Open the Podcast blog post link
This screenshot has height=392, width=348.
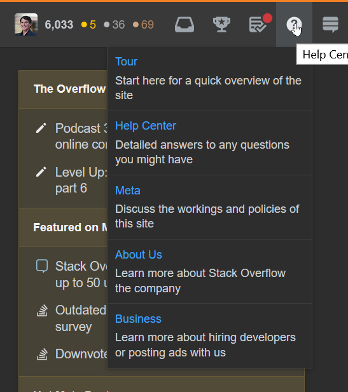(x=81, y=137)
